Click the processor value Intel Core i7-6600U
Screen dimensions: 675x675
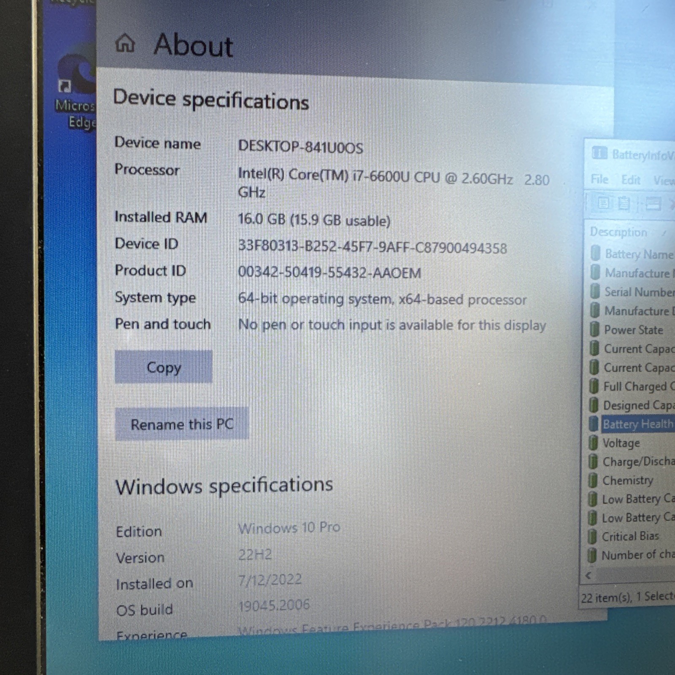[394, 184]
